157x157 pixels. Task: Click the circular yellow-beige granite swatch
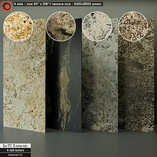pos(18,26)
